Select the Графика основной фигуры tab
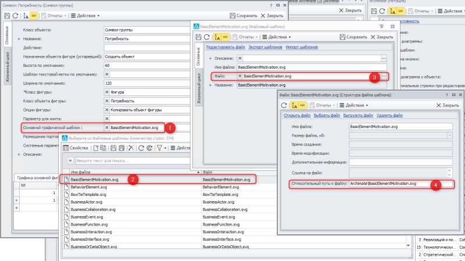The height and width of the screenshot is (261, 465). 35,177
